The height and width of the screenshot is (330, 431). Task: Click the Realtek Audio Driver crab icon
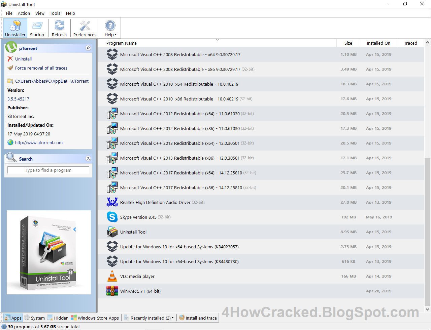tap(112, 202)
